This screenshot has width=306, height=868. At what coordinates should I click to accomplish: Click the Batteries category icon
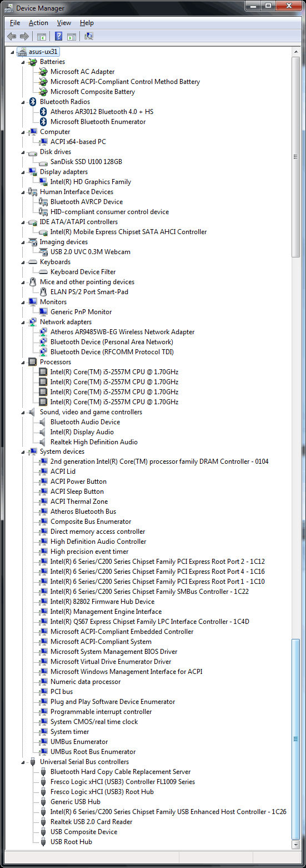point(33,62)
